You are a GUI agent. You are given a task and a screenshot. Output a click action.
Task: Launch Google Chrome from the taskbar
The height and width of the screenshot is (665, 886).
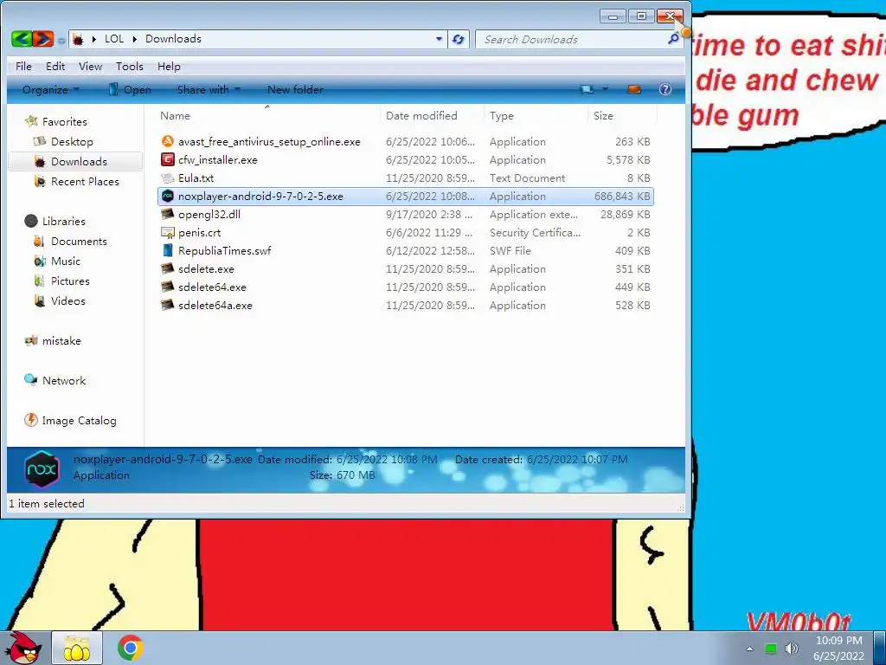130,648
